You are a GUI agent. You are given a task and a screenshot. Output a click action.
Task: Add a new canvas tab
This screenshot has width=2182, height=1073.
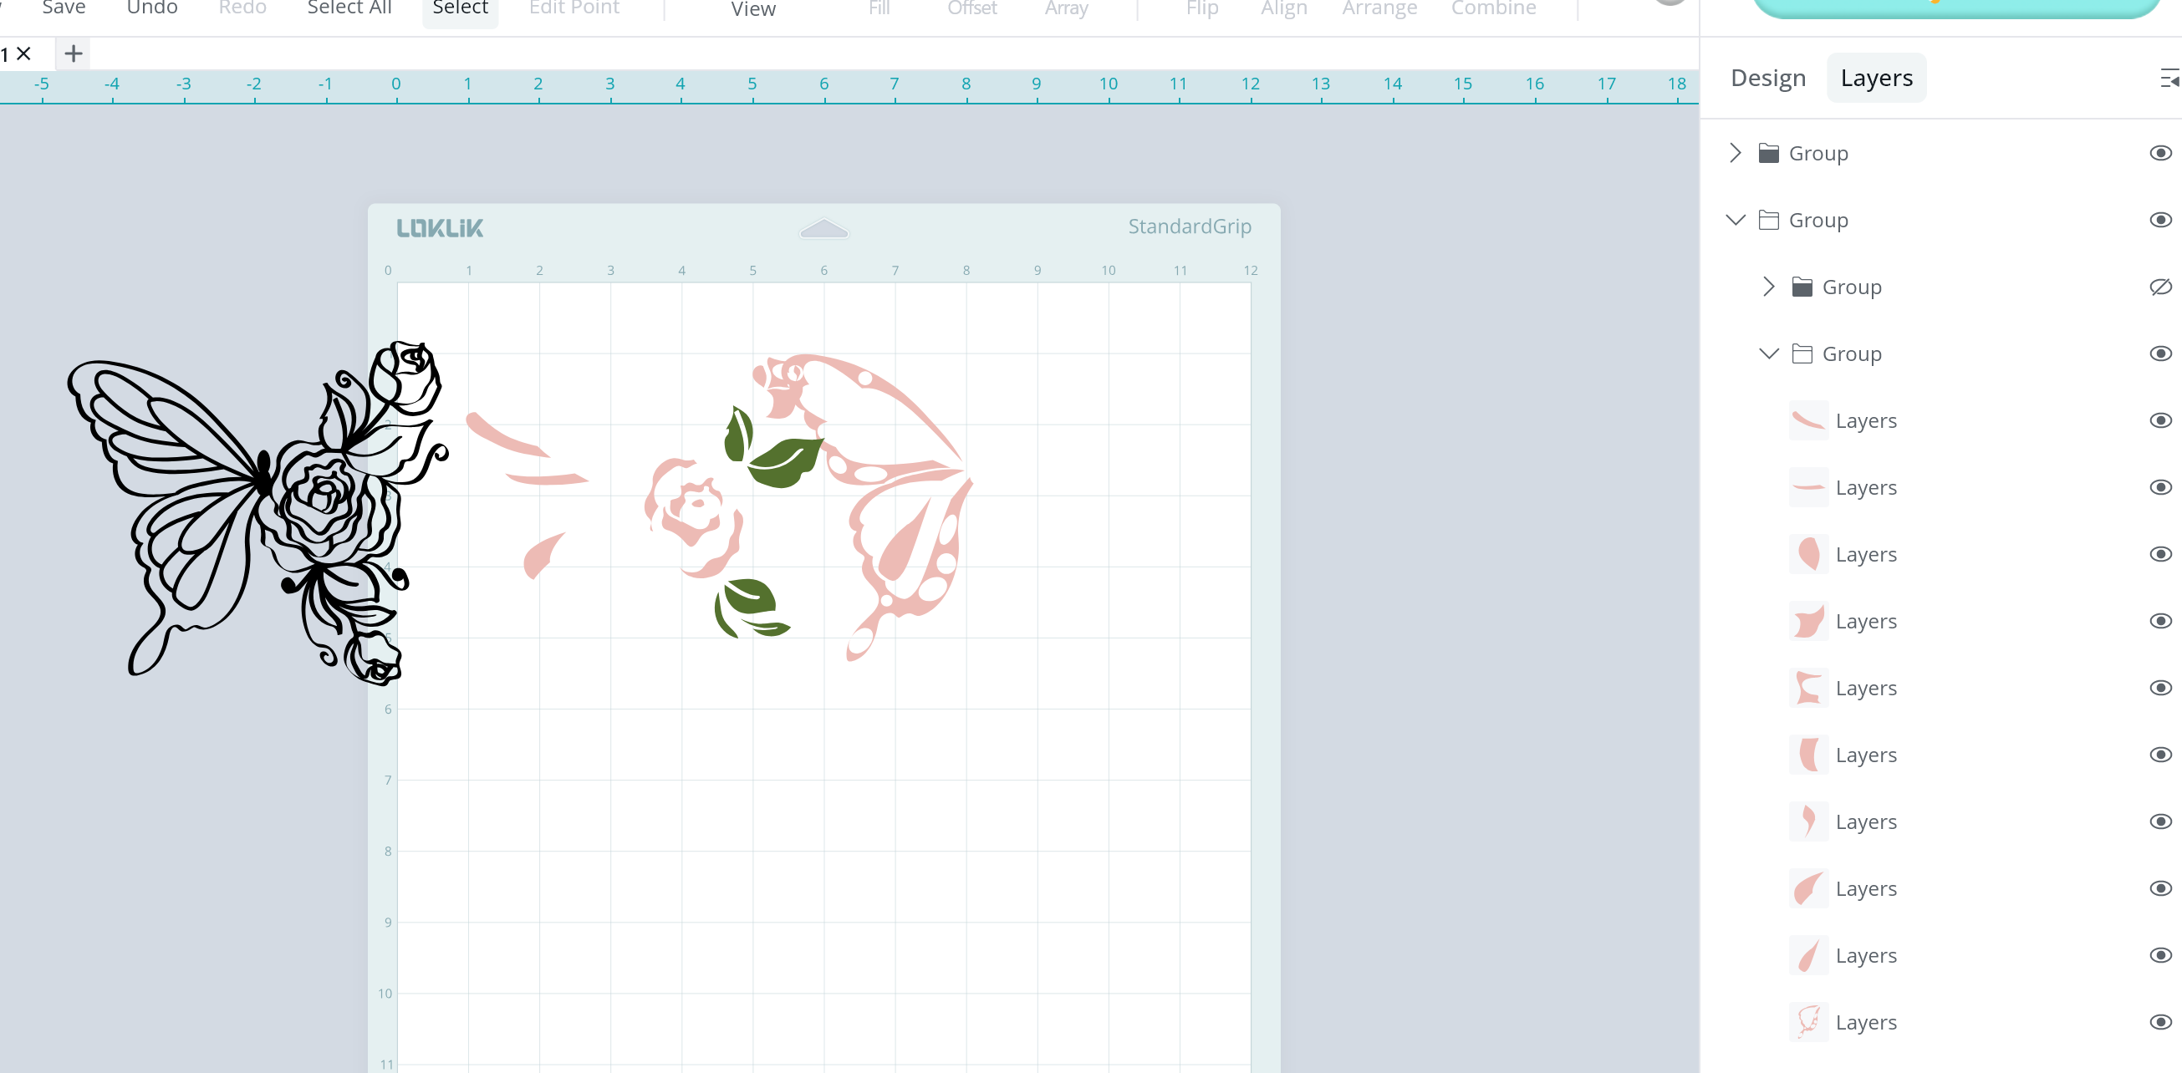pos(74,54)
